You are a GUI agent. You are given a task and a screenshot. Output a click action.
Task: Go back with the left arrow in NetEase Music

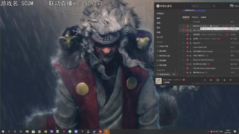coord(184,6)
